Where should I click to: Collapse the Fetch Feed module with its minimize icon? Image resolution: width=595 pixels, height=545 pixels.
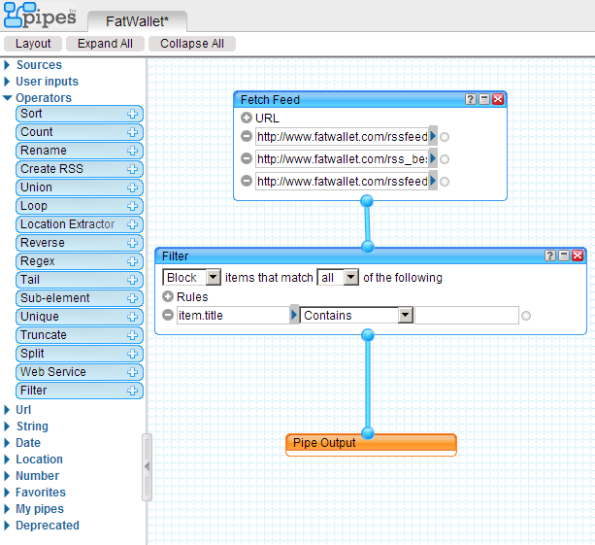pyautogui.click(x=483, y=99)
